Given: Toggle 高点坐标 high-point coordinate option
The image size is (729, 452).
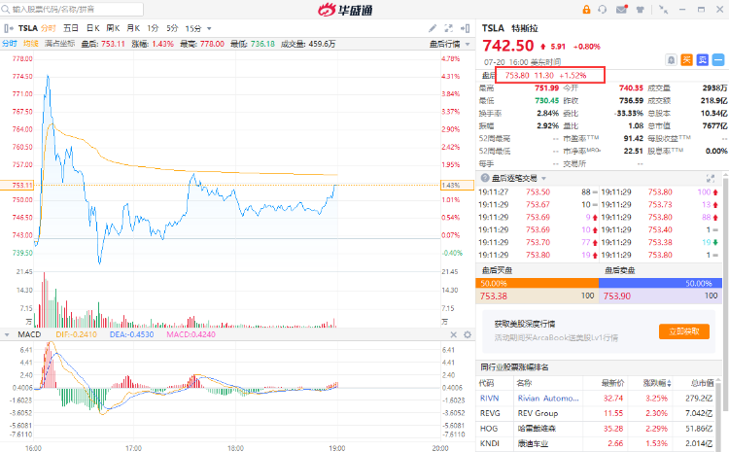Looking at the screenshot, I should (x=59, y=44).
